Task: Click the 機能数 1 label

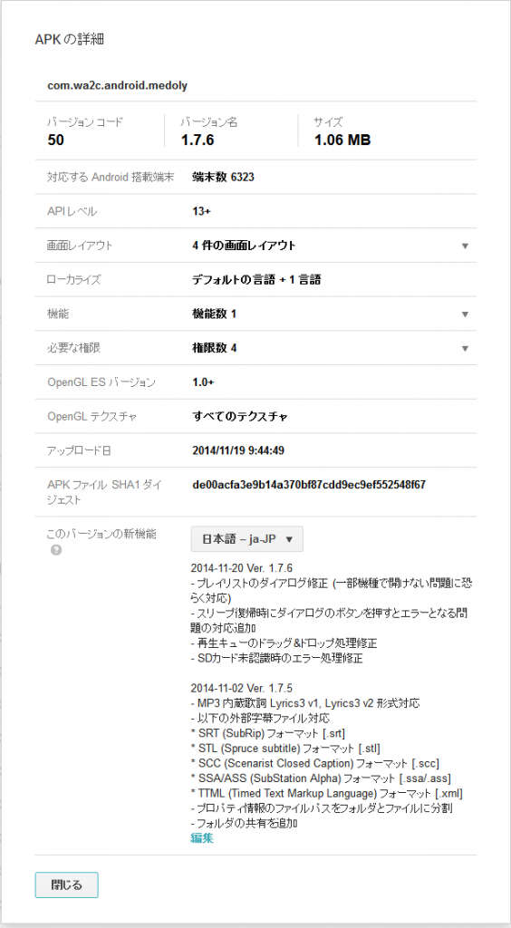Action: (x=214, y=314)
